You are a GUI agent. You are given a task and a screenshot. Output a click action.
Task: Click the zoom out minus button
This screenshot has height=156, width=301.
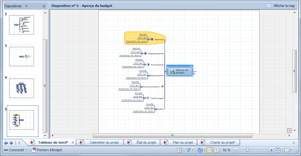pyautogui.click(x=236, y=150)
